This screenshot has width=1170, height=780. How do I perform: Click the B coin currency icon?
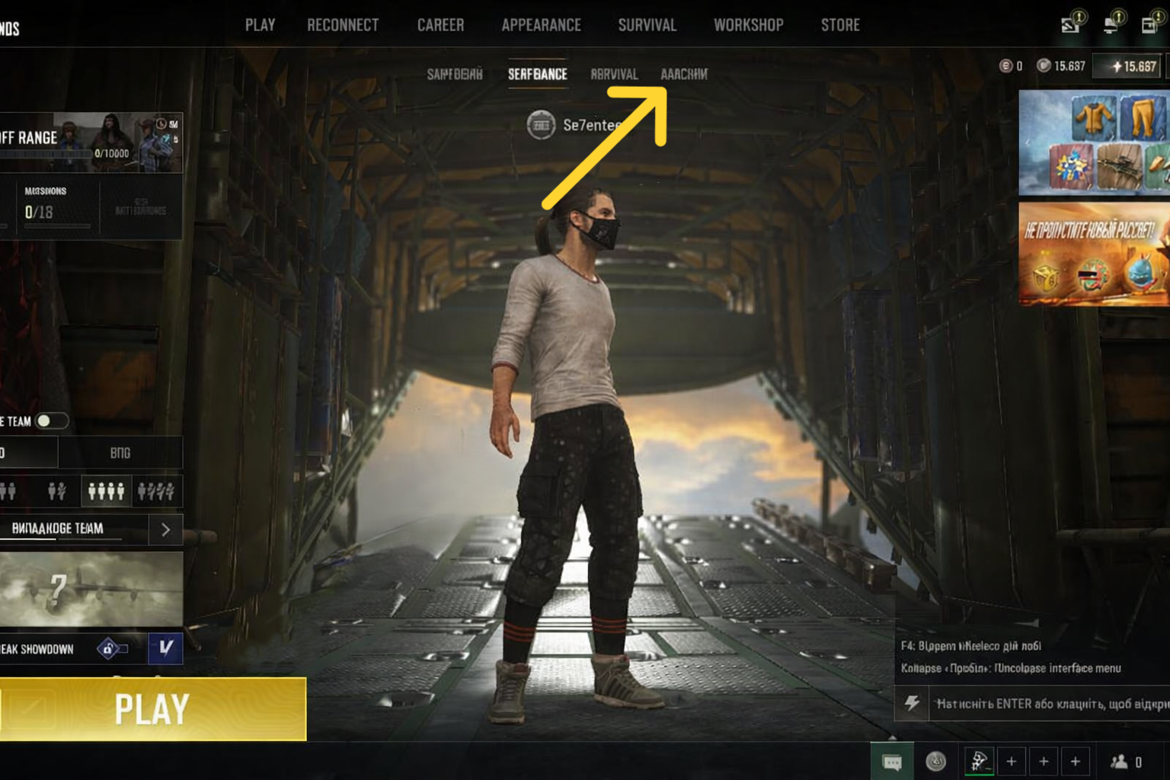point(1005,66)
